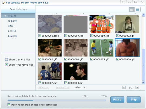The width and height of the screenshot is (146, 109).
Task: Click 'Select file type' header
Action: coord(18,9)
